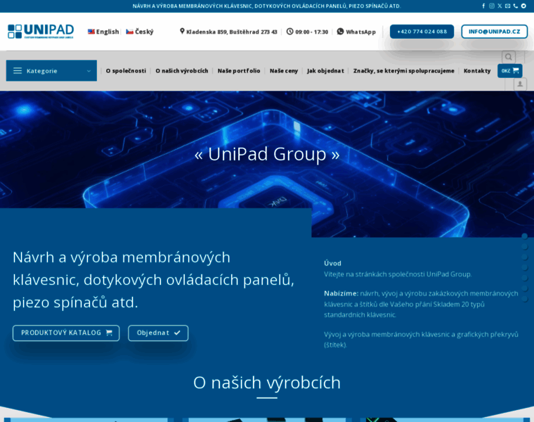Open the WhatsApp contact link
The width and height of the screenshot is (534, 422).
[x=356, y=32]
